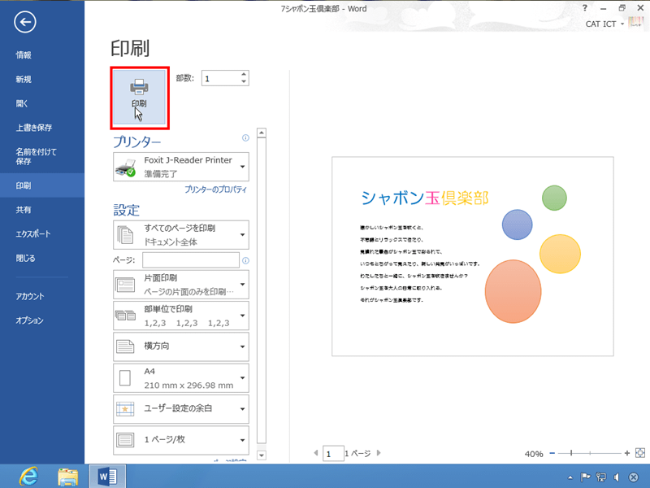Open the エクスポート section from the sidebar
This screenshot has height=488, width=650.
(32, 233)
